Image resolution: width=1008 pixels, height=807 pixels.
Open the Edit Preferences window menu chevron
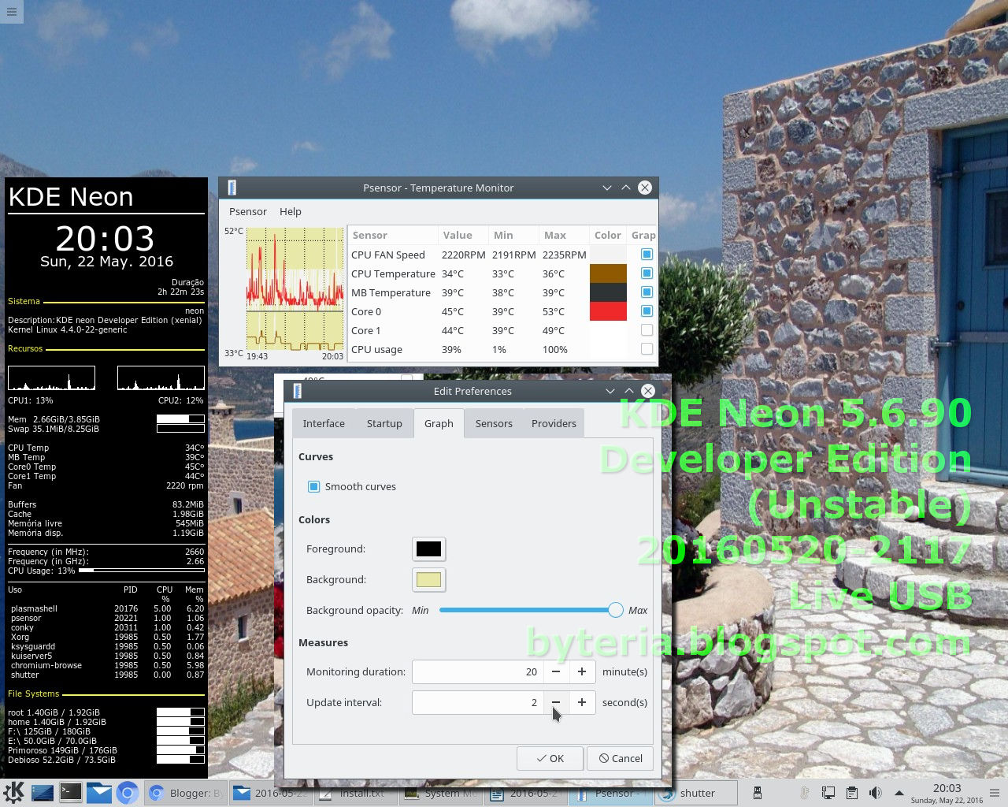[610, 391]
